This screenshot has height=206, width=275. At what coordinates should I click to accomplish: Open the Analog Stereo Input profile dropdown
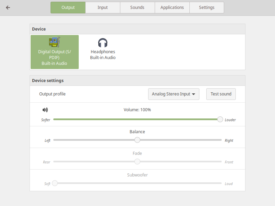coord(174,94)
